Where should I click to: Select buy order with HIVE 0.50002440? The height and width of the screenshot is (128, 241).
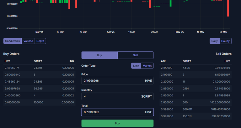[x=39, y=75]
